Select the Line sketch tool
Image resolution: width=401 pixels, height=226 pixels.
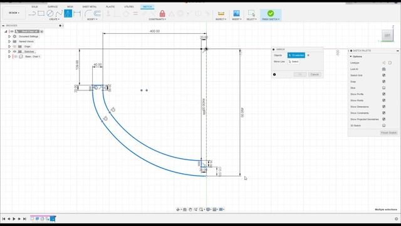[32, 13]
